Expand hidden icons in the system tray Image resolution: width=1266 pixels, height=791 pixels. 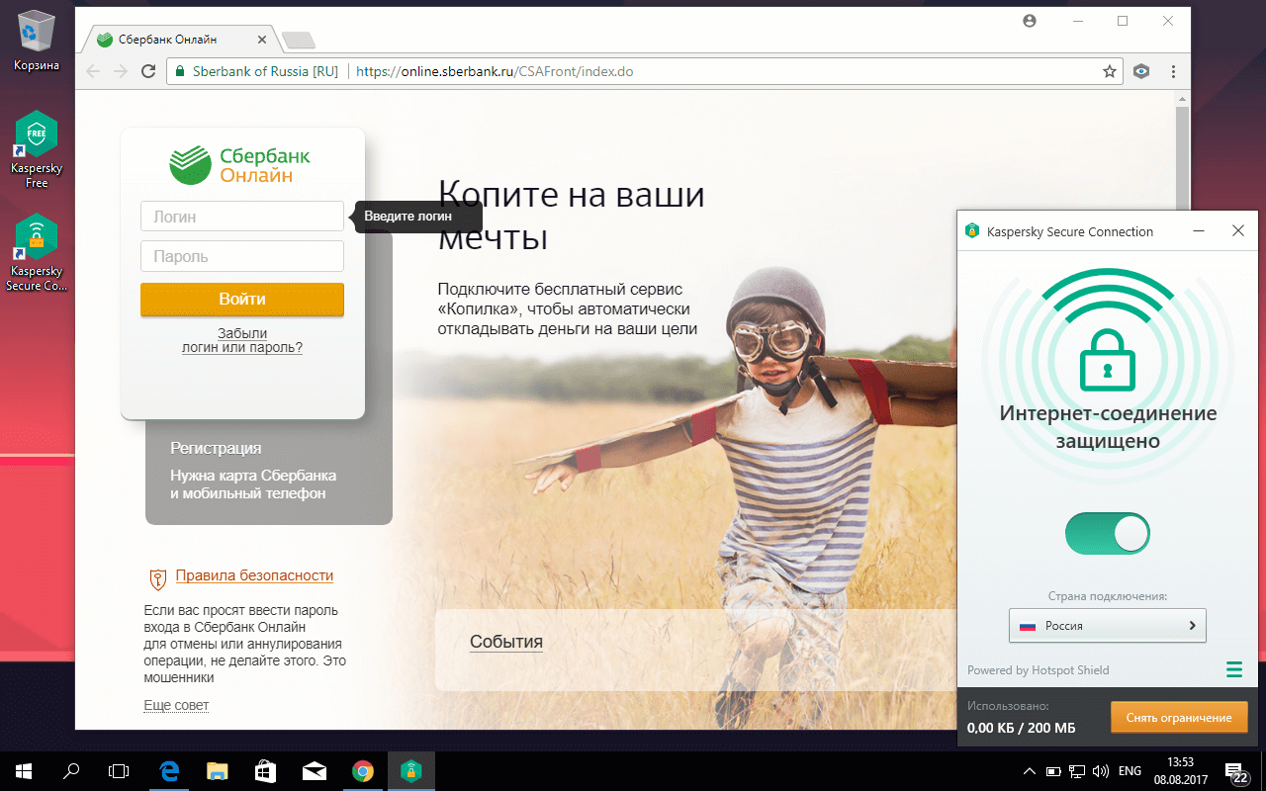[x=1029, y=770]
